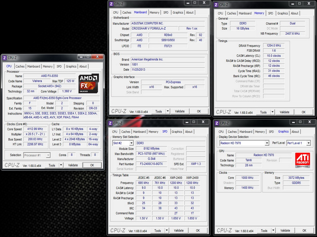Click the GDDR5 memory type value
The height and width of the screenshot is (237, 317).
point(296,183)
